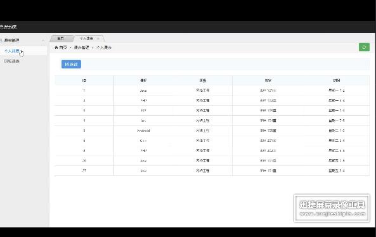Select the table row with Android course
This screenshot has height=237, width=376.
coord(212,131)
